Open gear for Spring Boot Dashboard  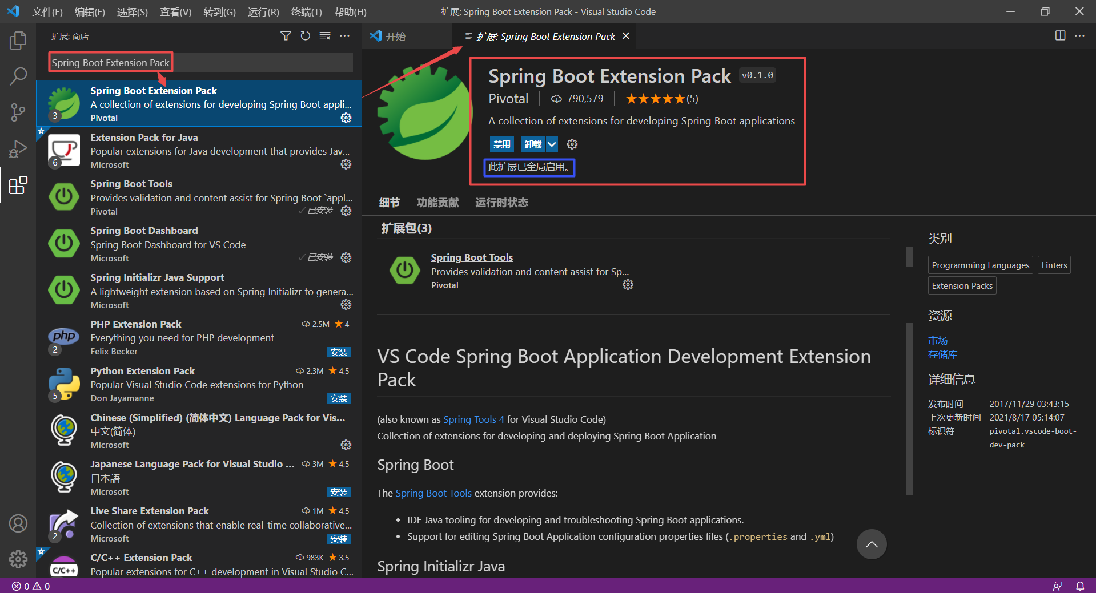pos(346,258)
